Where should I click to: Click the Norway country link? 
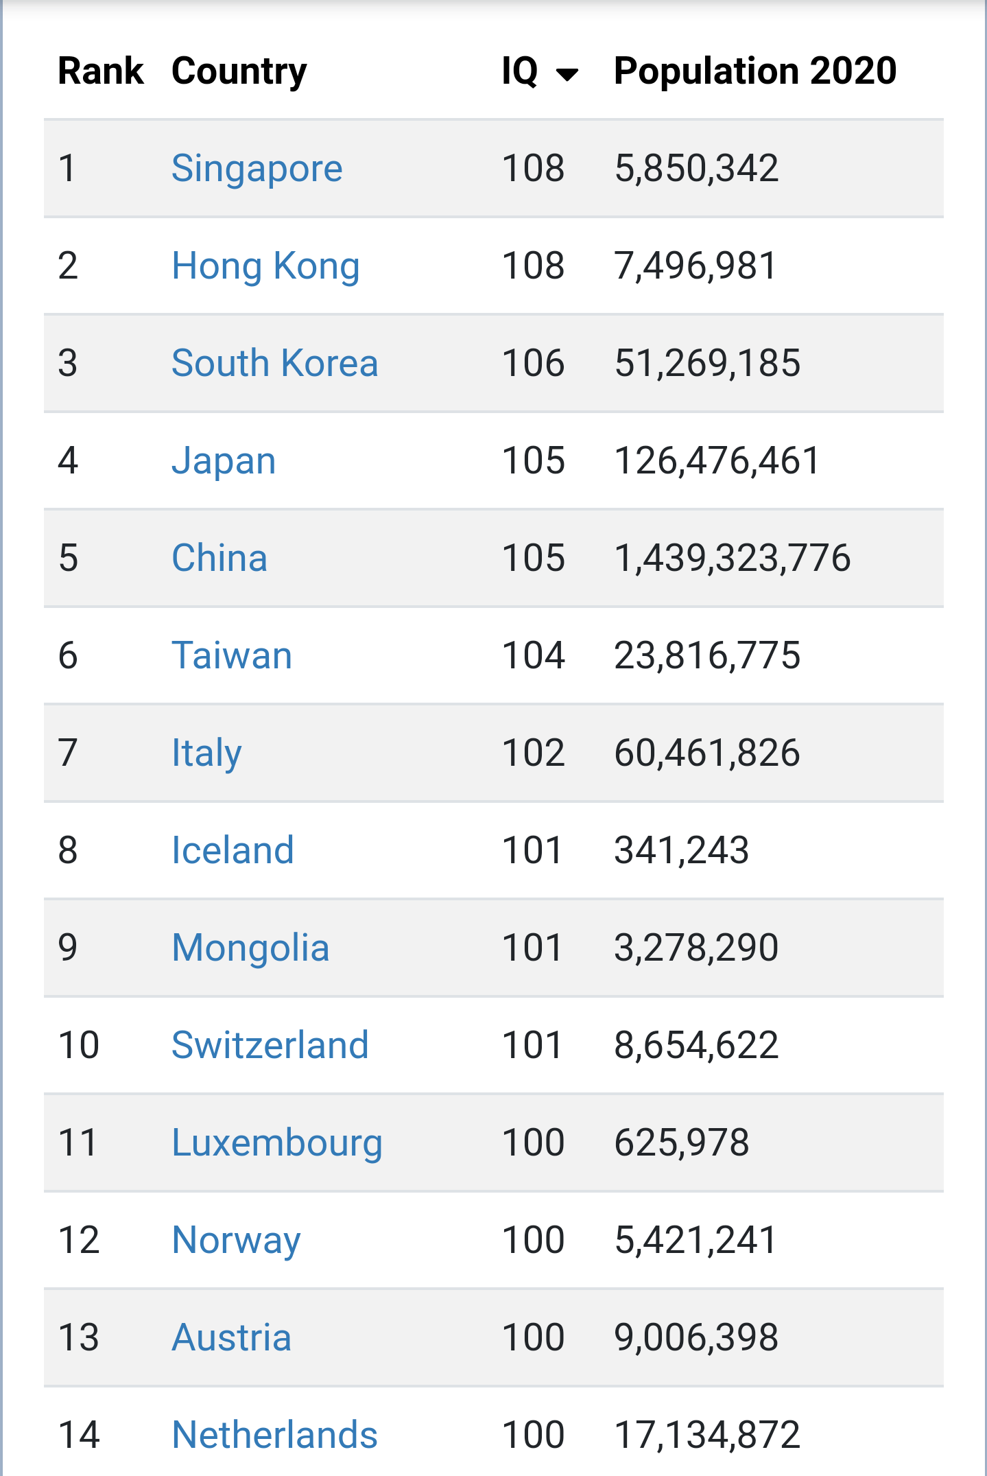point(236,1241)
